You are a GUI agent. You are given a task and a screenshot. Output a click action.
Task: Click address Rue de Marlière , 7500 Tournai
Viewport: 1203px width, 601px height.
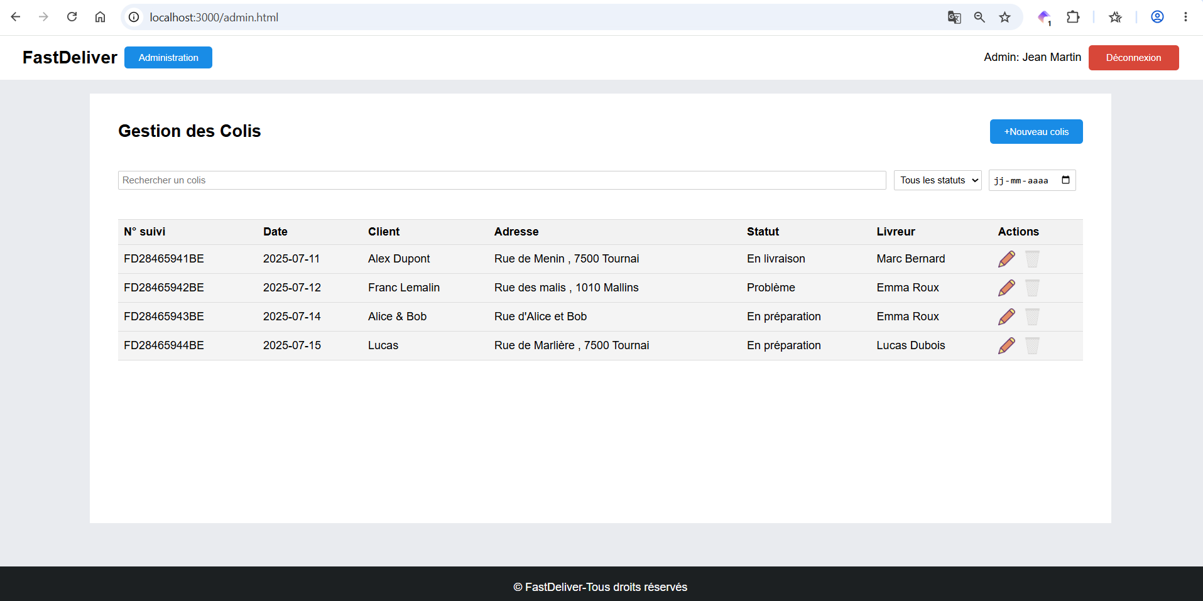[x=572, y=345]
